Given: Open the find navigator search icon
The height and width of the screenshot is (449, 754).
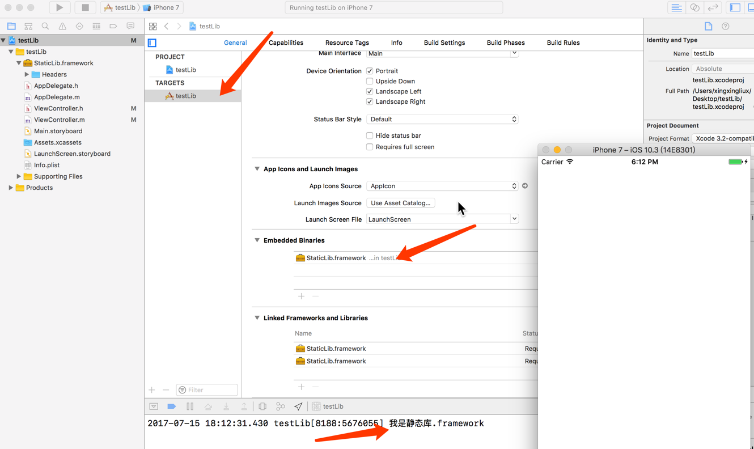Looking at the screenshot, I should click(x=45, y=26).
